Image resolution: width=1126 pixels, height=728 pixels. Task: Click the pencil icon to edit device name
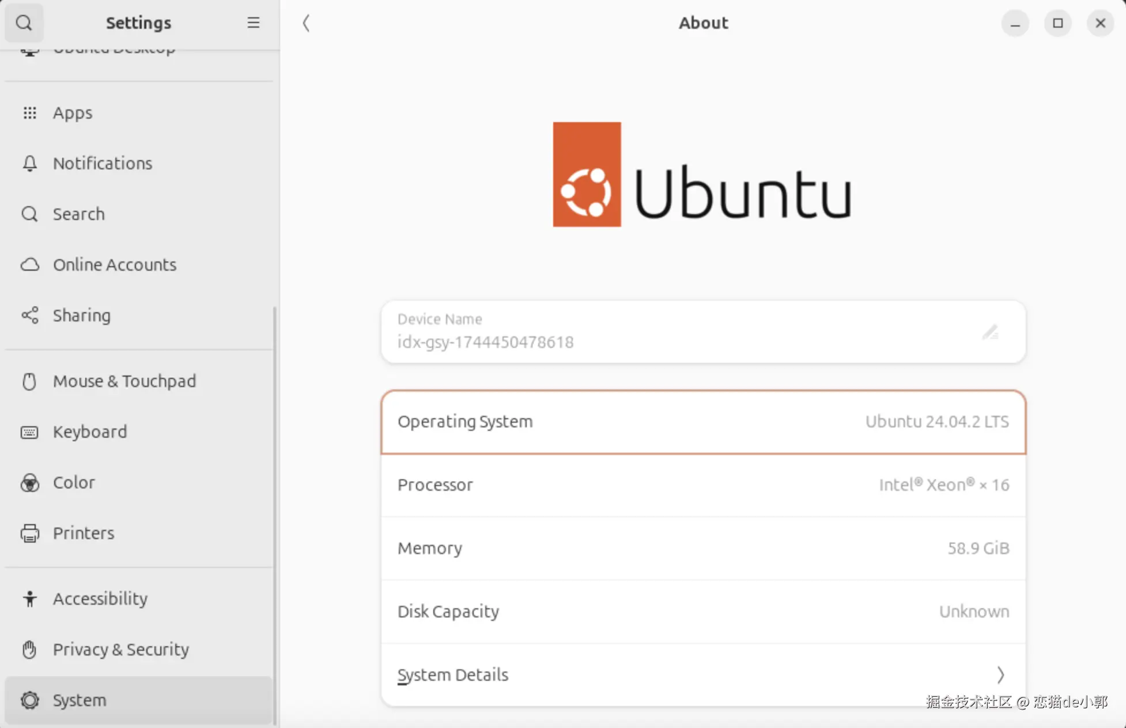pyautogui.click(x=989, y=332)
